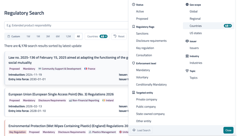Click the bank icon beside Industry
This screenshot has height=136, width=237.
click(x=187, y=56)
